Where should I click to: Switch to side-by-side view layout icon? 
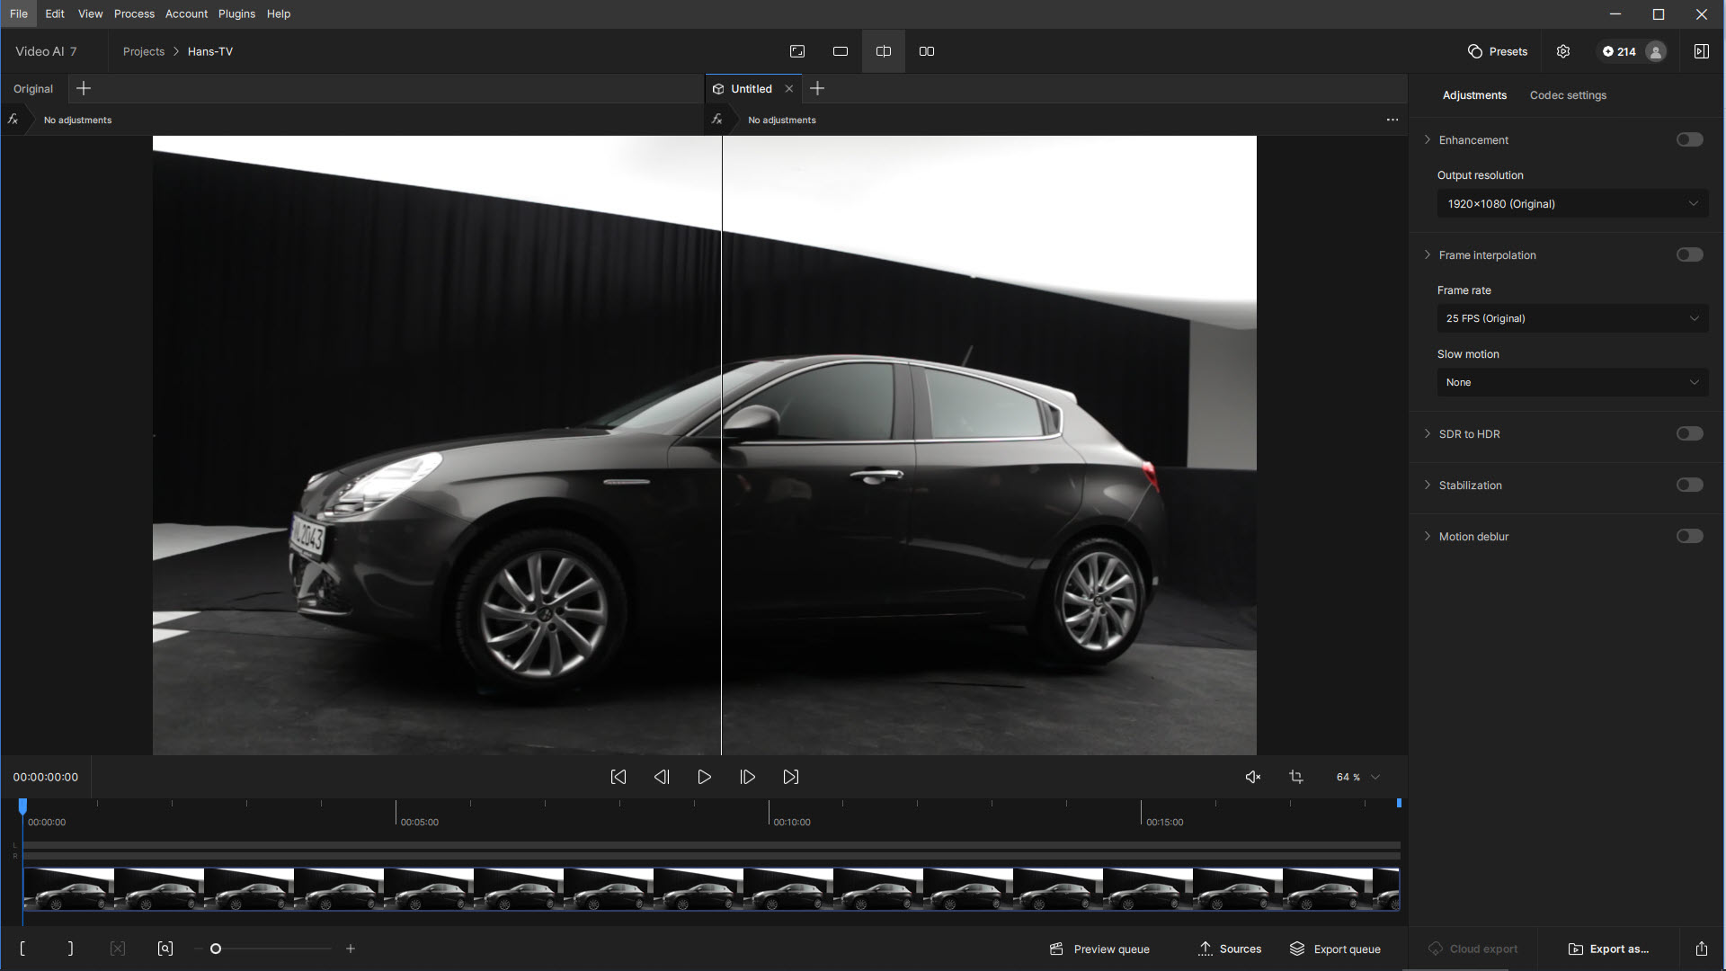(x=927, y=51)
